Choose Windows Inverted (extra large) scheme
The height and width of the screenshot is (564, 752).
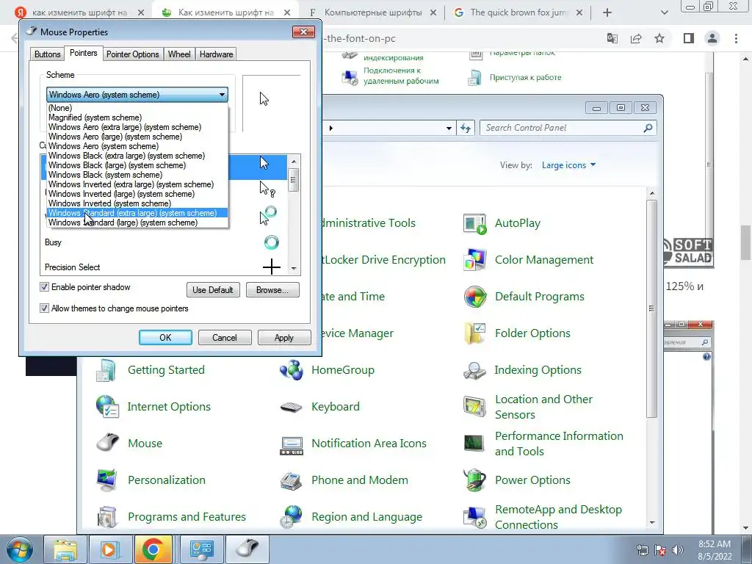click(137, 184)
